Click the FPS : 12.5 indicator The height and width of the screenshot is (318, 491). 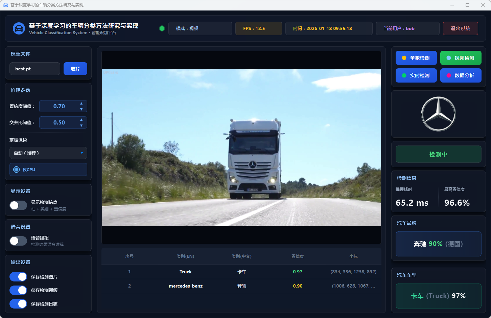pyautogui.click(x=259, y=28)
